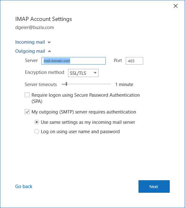Close the IMAP Account Settings dialog
Image resolution: width=185 pixels, height=208 pixels.
(176, 6)
